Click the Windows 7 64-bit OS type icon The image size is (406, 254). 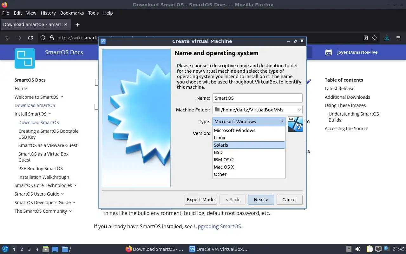(295, 124)
